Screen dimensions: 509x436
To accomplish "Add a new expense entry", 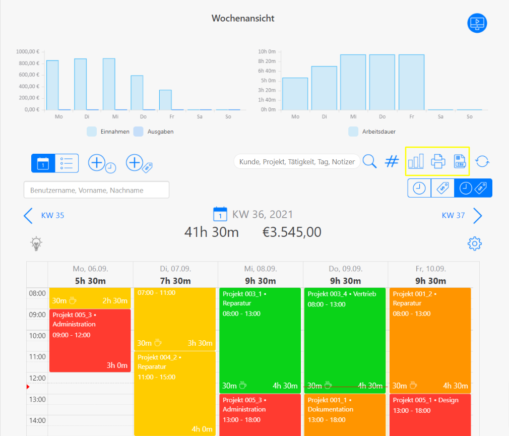I will pos(139,163).
